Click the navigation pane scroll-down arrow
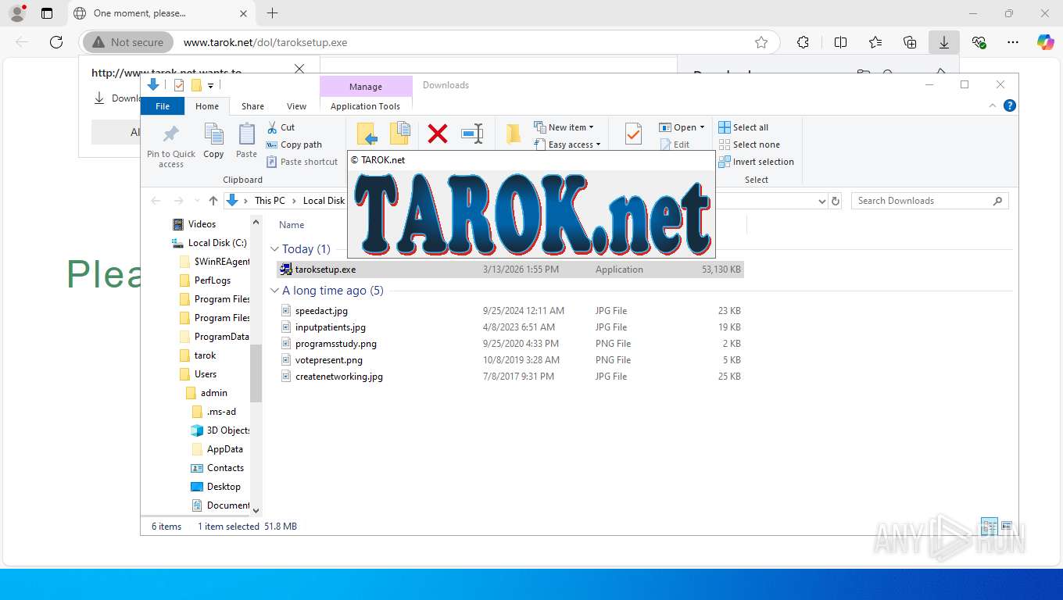The width and height of the screenshot is (1063, 600). click(256, 510)
